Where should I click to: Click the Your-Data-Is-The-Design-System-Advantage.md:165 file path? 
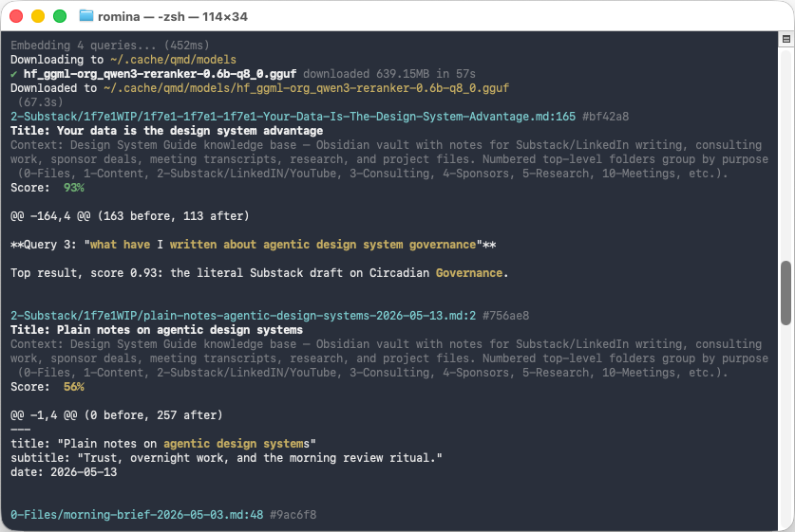(x=293, y=117)
